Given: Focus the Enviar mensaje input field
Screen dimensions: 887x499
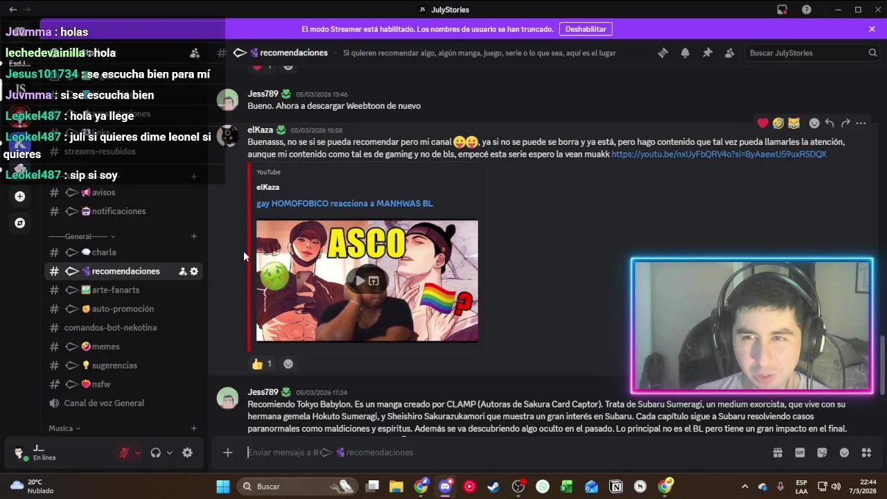Looking at the screenshot, I should 506,453.
